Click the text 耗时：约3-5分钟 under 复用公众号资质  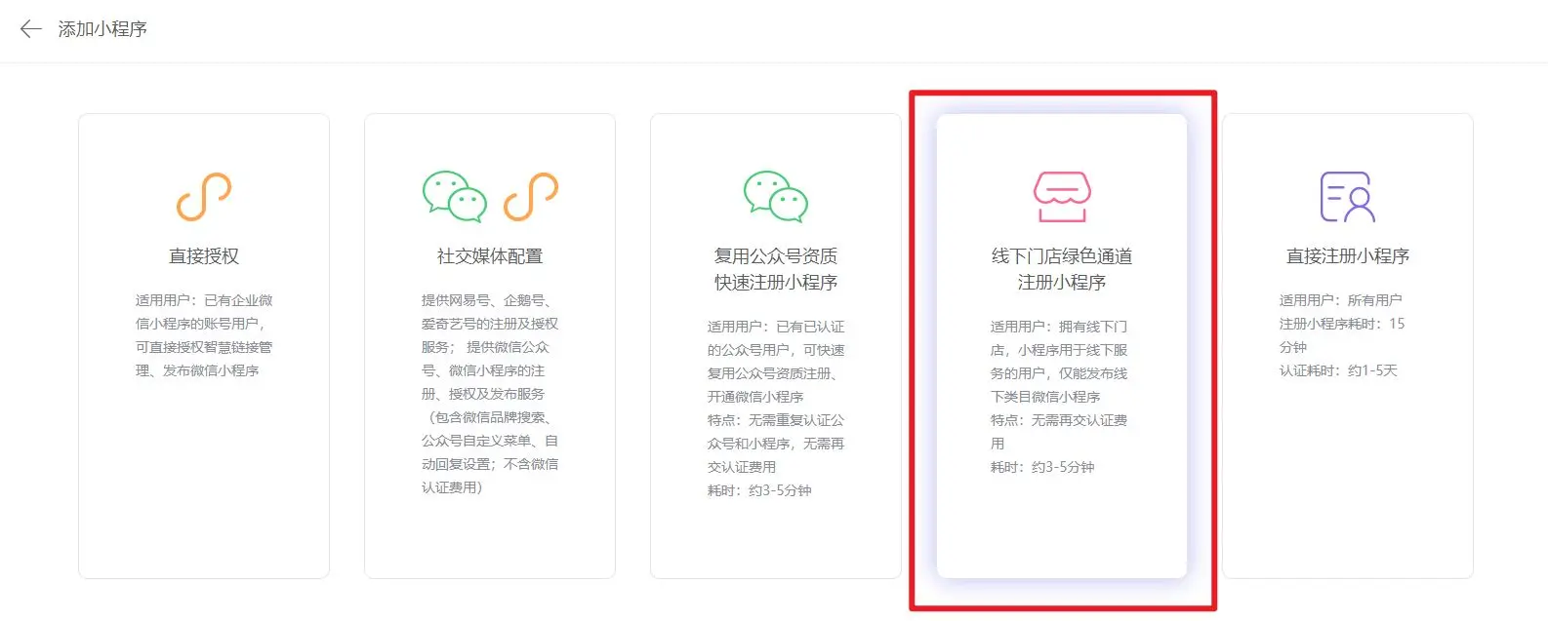[759, 490]
